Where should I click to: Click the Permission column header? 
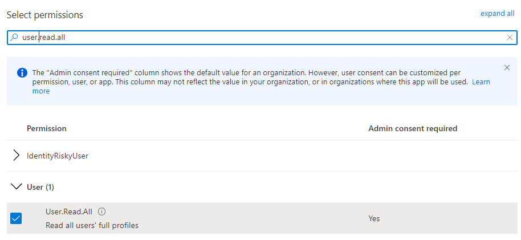click(x=47, y=128)
